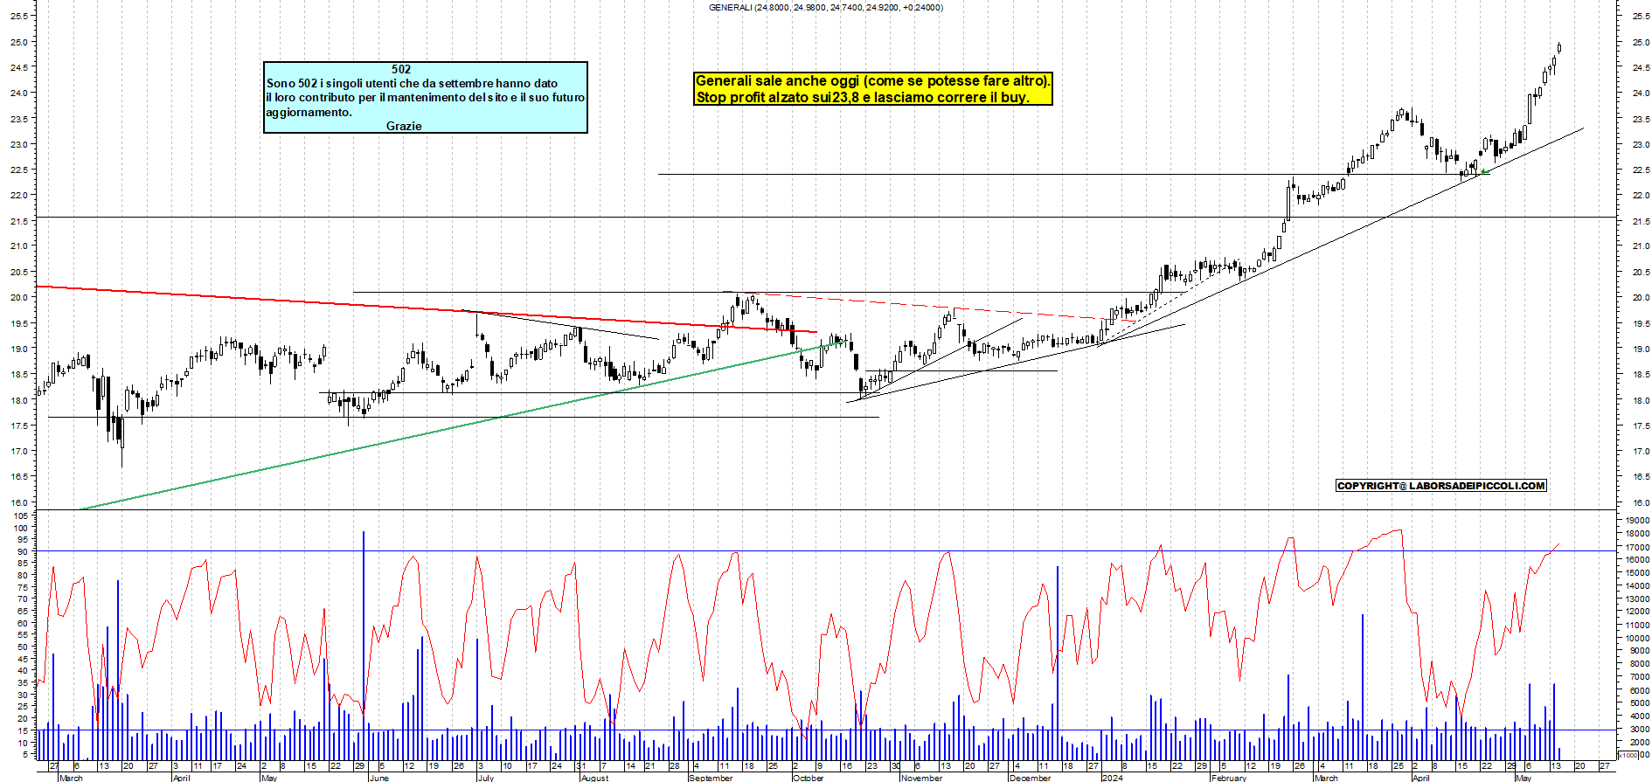Click the '2024' year label on the date axis

[x=1112, y=778]
